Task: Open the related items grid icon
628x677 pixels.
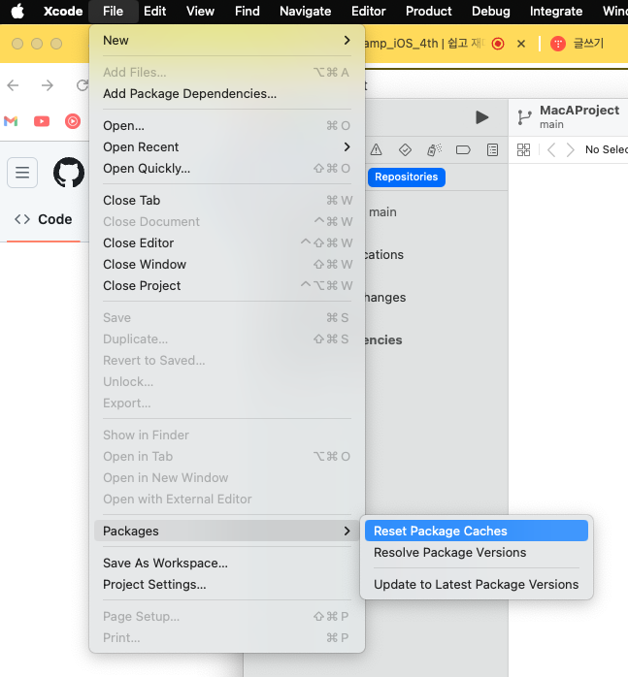Action: [x=523, y=149]
